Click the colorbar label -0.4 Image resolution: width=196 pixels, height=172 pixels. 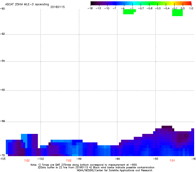[x=167, y=8]
